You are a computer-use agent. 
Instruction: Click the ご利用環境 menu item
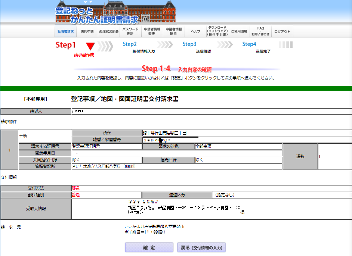click(239, 32)
